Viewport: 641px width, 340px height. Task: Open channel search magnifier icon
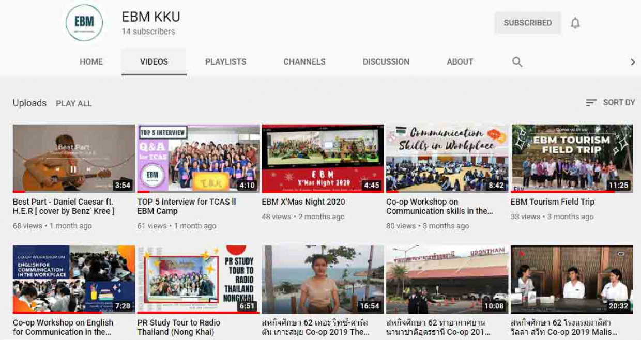point(517,62)
